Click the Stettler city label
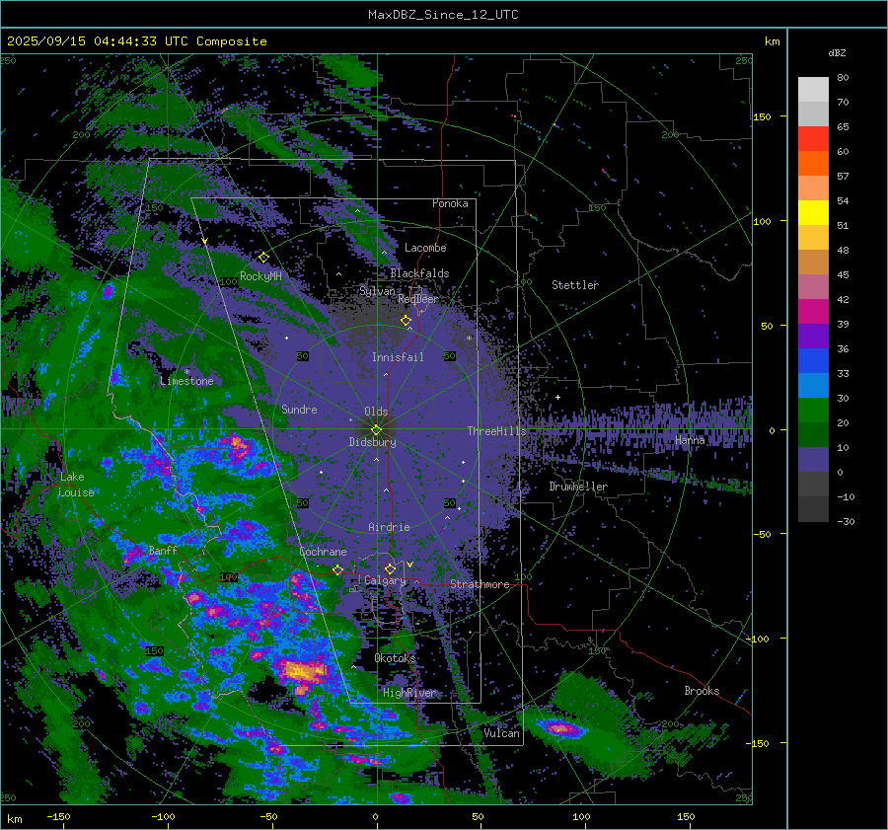This screenshot has width=888, height=830. (575, 285)
